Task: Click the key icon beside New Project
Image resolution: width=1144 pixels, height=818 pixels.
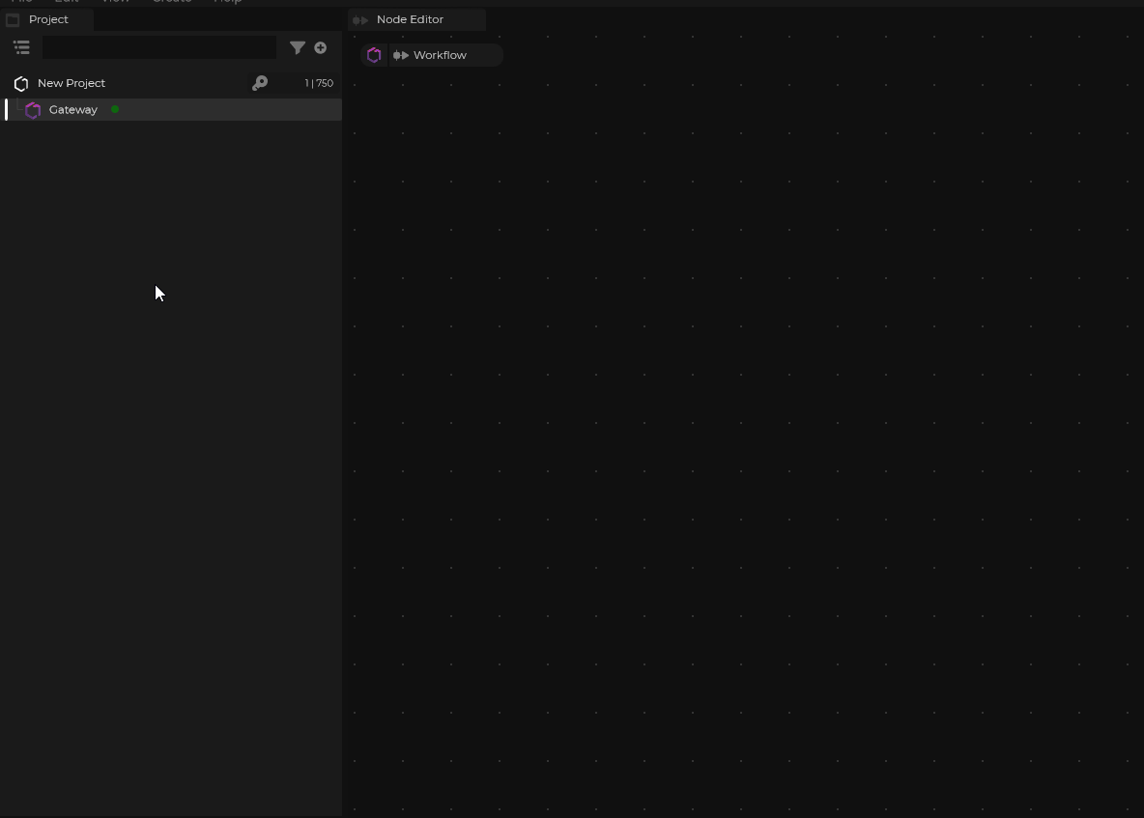Action: (260, 84)
